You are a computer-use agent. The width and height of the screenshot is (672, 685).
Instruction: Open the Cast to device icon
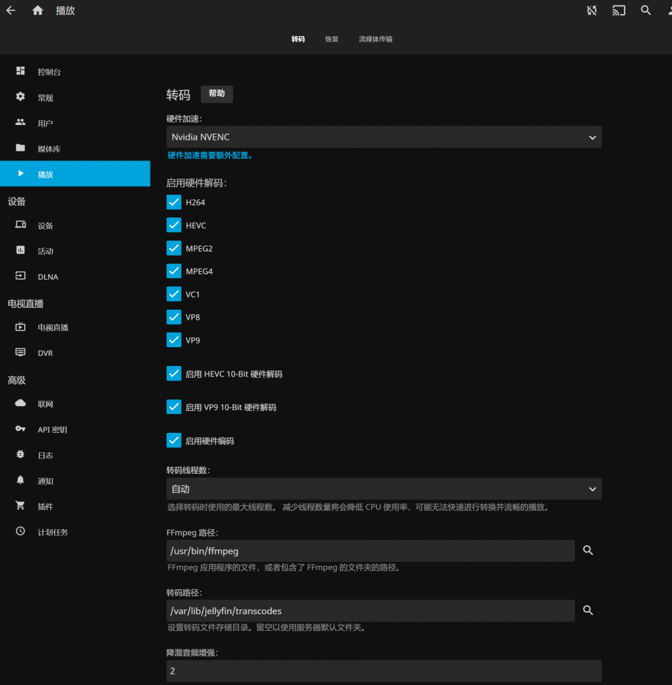coord(618,10)
